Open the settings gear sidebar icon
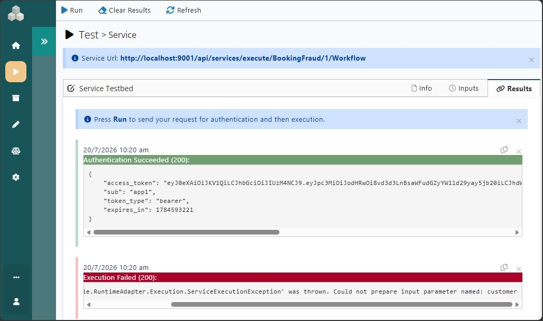Viewport: 543px width, 321px height. (16, 177)
